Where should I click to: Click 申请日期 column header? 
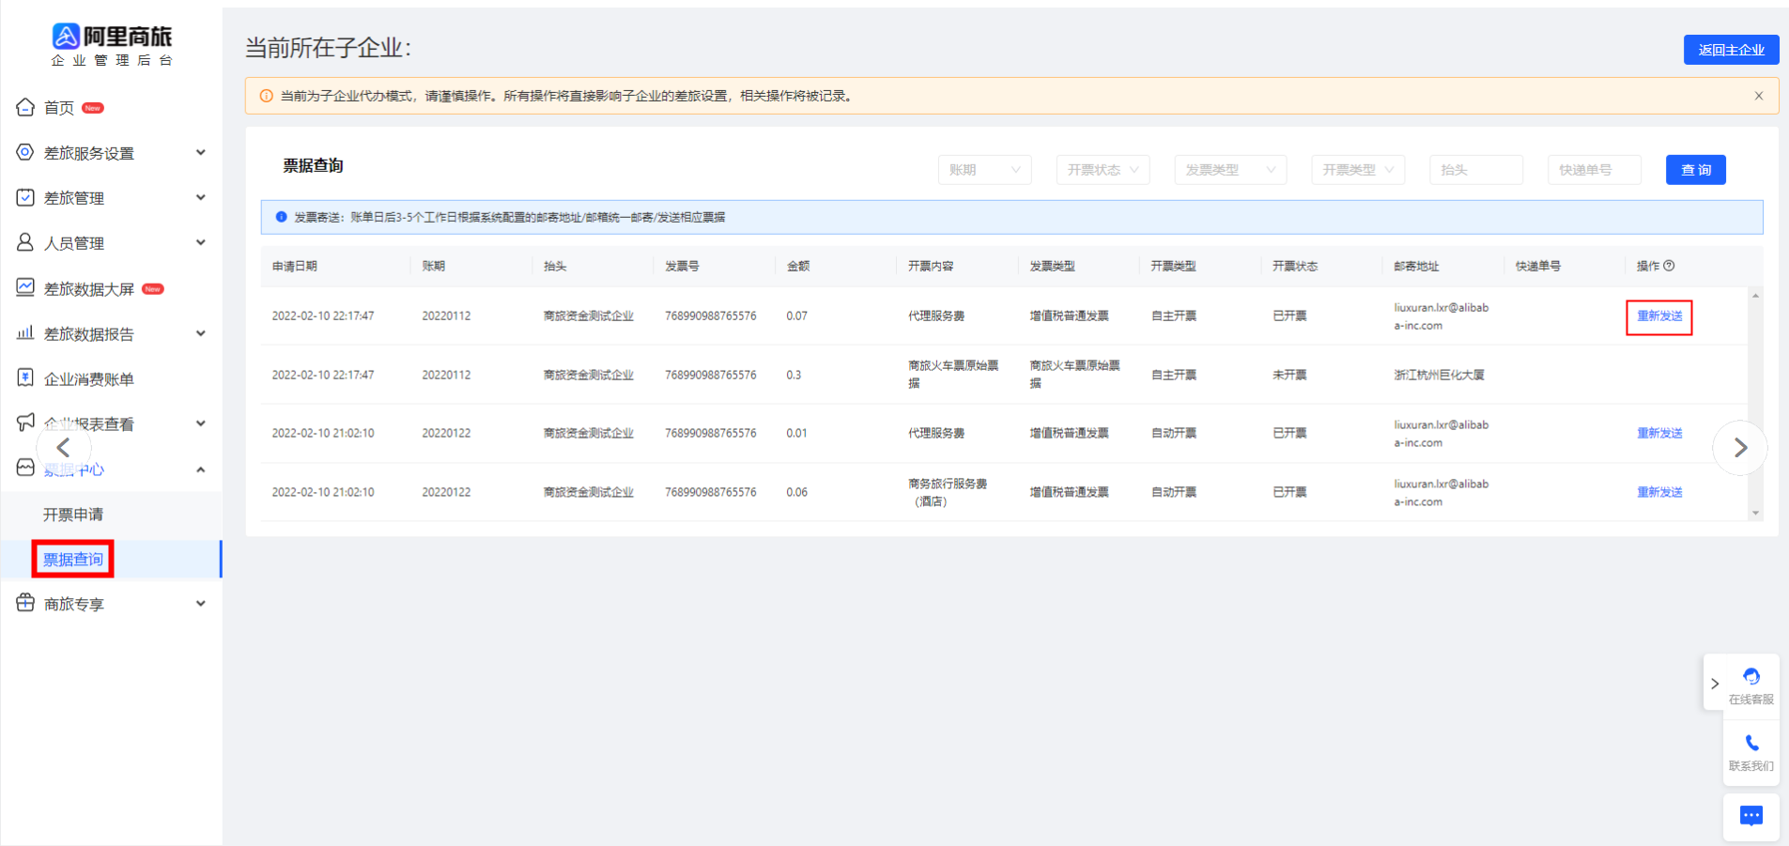(x=295, y=266)
